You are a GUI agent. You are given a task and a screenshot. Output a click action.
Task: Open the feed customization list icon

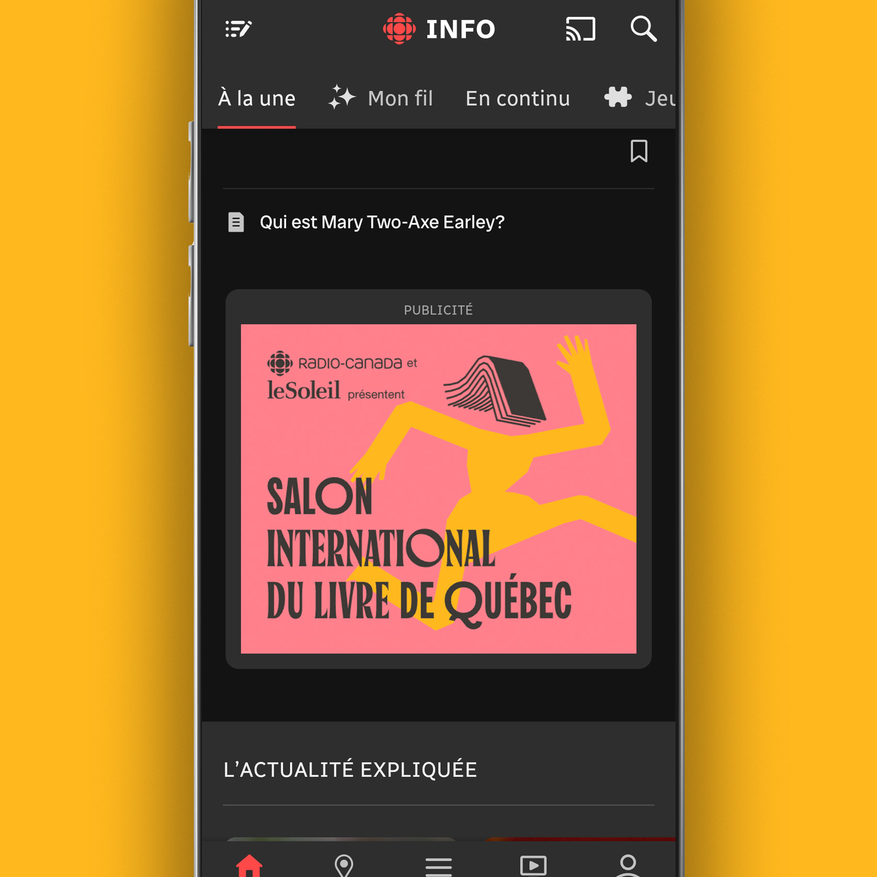(238, 29)
